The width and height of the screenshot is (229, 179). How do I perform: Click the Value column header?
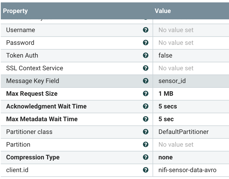(163, 11)
